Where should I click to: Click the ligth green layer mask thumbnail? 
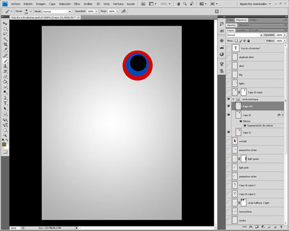pyautogui.click(x=243, y=158)
